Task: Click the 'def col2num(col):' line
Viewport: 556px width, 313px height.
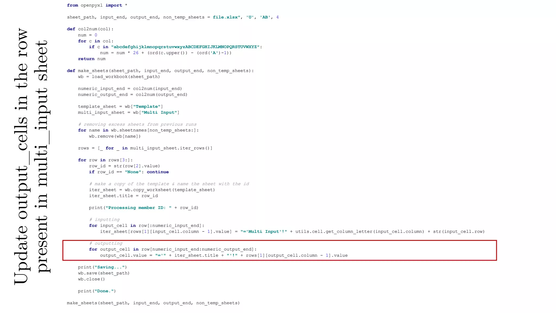Action: [x=90, y=29]
